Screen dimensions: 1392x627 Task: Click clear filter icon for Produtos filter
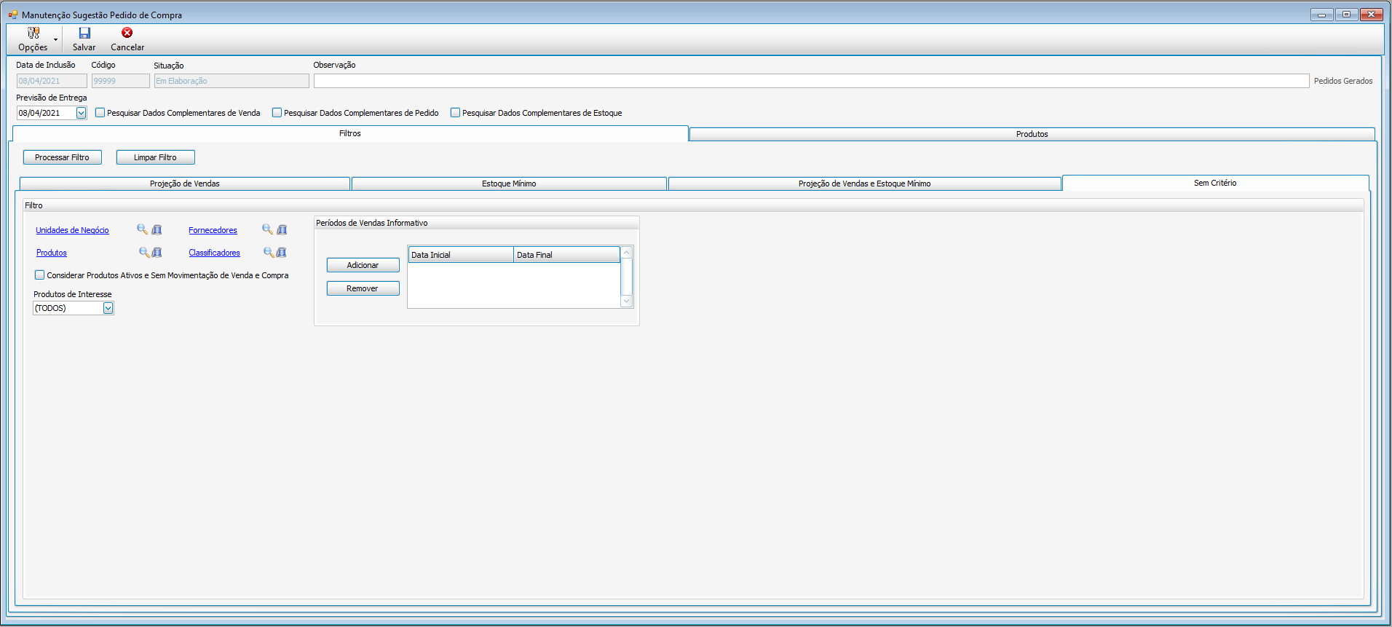tap(157, 252)
